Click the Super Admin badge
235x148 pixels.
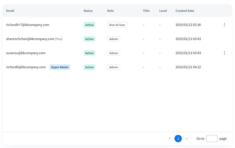pos(60,67)
